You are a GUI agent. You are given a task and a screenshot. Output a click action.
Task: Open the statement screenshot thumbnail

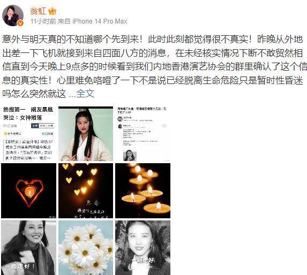[143, 134]
